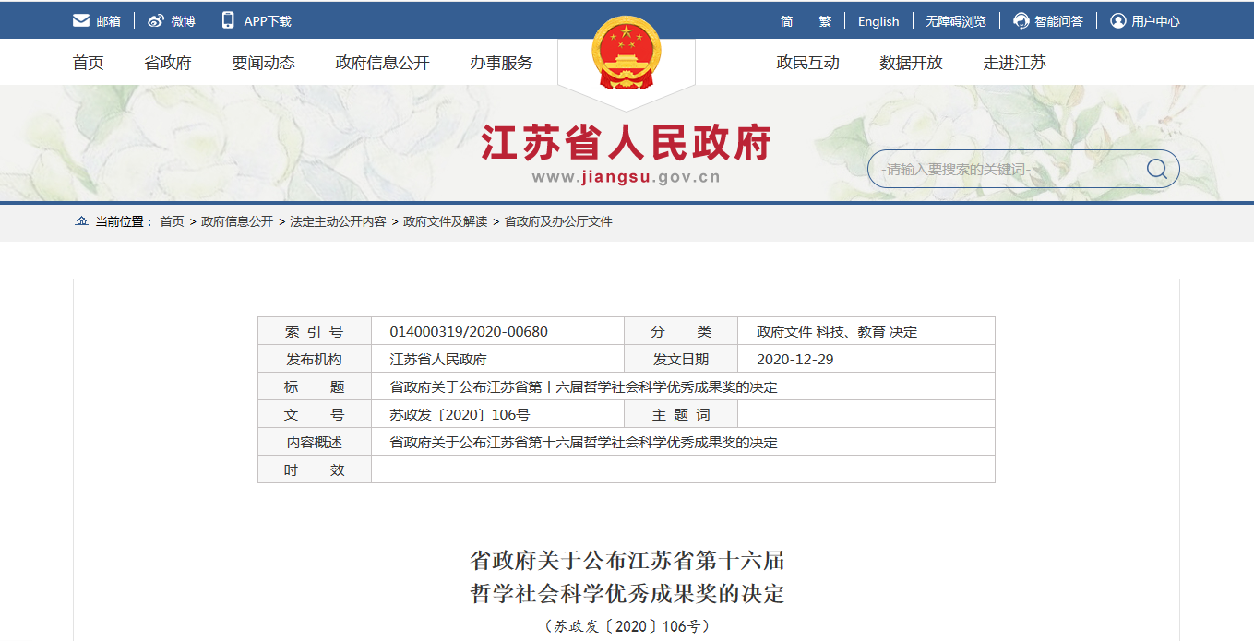Open the 要闻动态 menu item
Screen dimensions: 1254x641
tap(264, 63)
